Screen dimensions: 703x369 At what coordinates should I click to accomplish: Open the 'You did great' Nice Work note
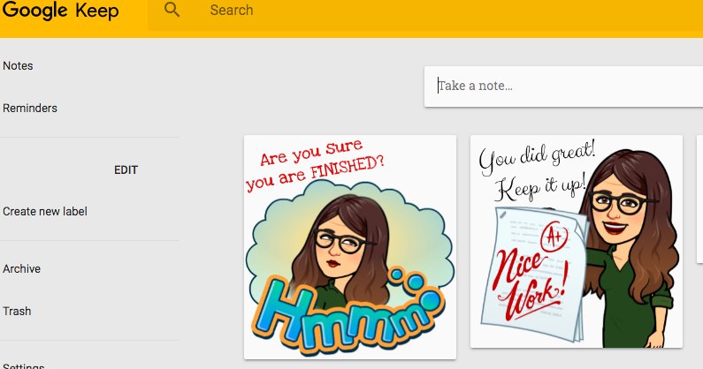577,241
